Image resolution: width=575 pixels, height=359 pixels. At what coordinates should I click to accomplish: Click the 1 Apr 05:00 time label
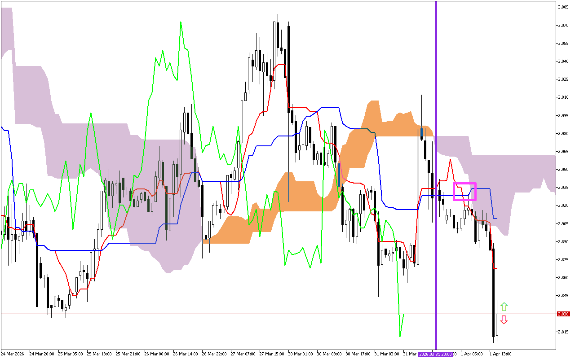point(472,354)
